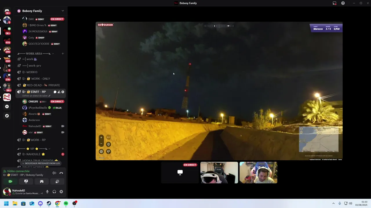The image size is (371, 208).
Task: Join WORK - ONLY voice channel
Action: (41, 79)
